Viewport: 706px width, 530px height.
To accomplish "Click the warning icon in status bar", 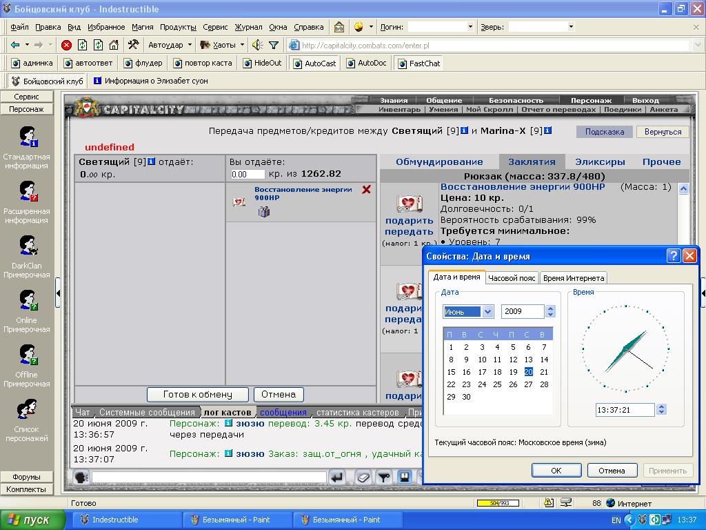I will click(548, 502).
